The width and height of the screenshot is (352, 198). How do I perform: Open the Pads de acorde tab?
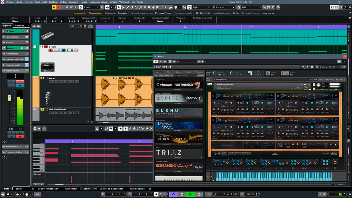(x=138, y=189)
